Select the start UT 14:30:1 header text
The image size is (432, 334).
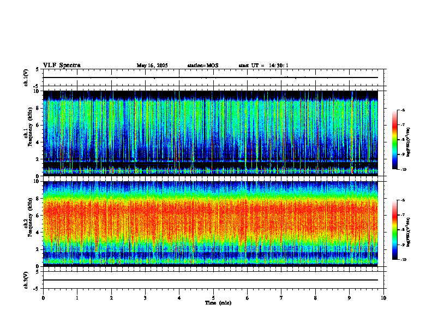(263, 65)
